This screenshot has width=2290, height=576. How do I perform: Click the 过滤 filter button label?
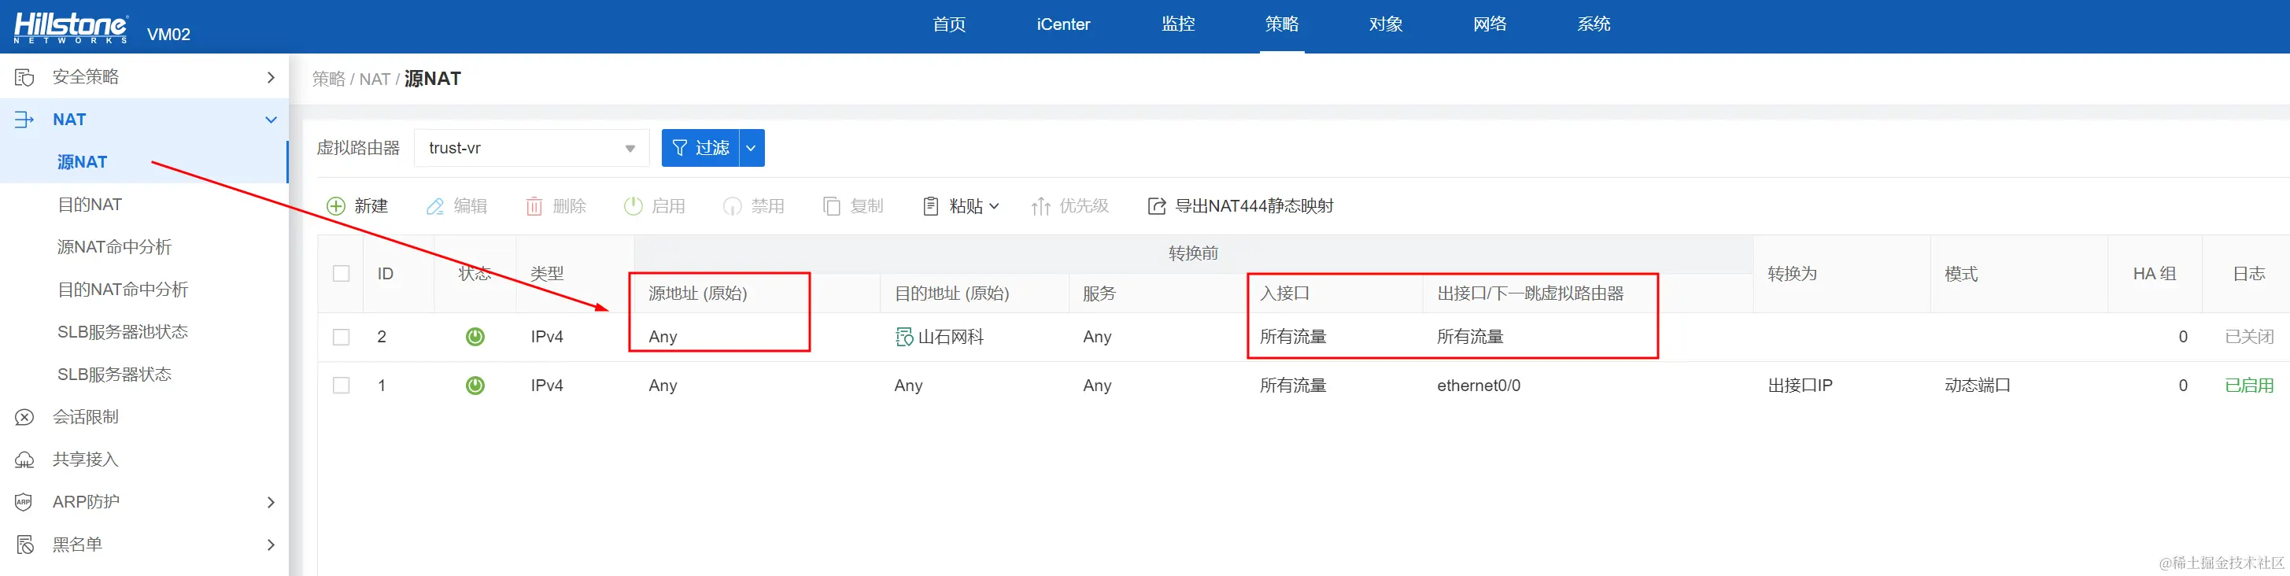coord(712,149)
